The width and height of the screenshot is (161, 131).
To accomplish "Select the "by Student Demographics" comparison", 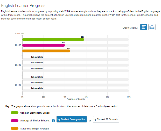I will [x=71, y=119].
